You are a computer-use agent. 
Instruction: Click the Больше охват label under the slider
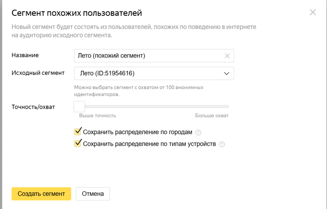212,116
